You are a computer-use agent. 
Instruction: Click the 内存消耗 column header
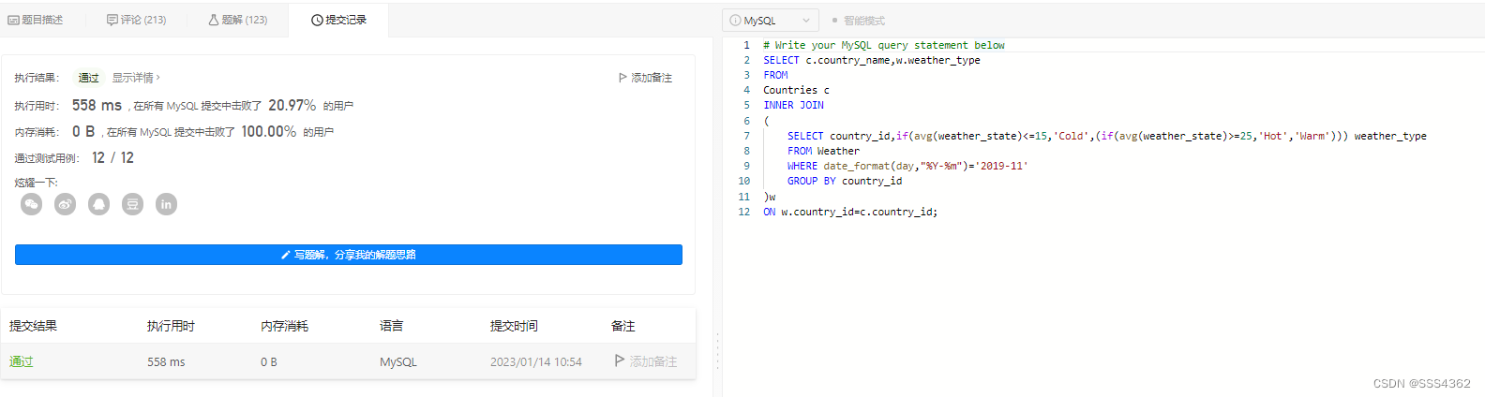[x=285, y=326]
